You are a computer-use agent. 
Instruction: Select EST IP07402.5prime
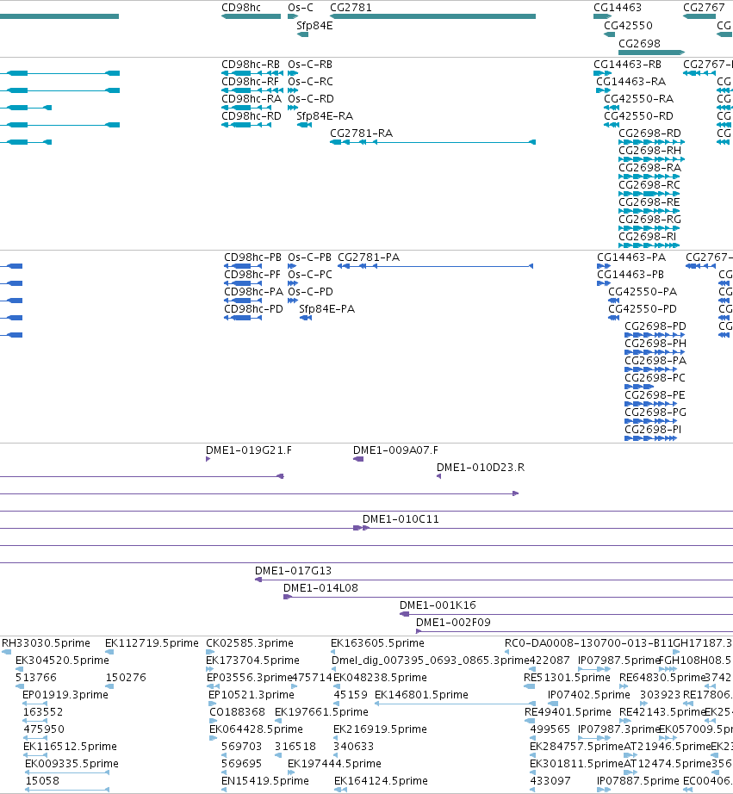[x=588, y=695]
